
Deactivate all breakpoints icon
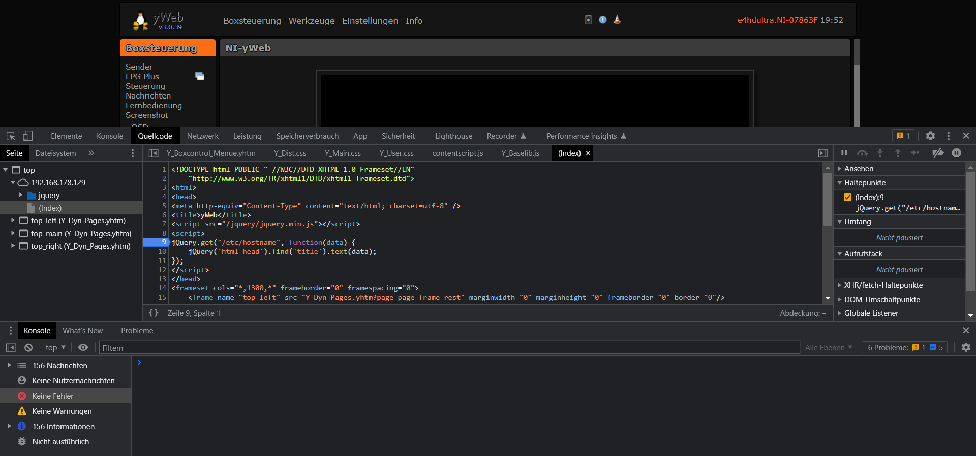(x=938, y=153)
